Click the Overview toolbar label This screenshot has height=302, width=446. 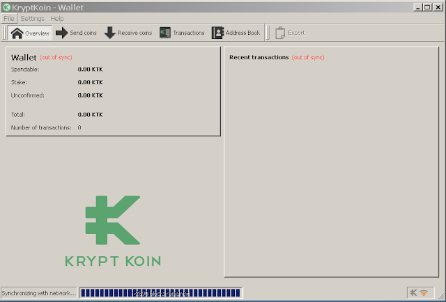pos(37,33)
